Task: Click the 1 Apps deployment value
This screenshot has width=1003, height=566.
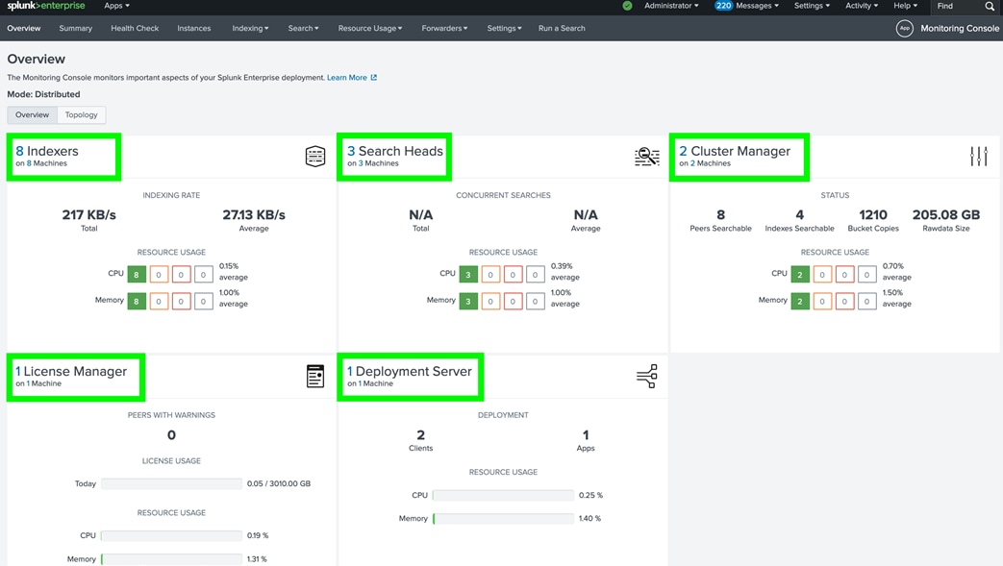Action: tap(586, 435)
